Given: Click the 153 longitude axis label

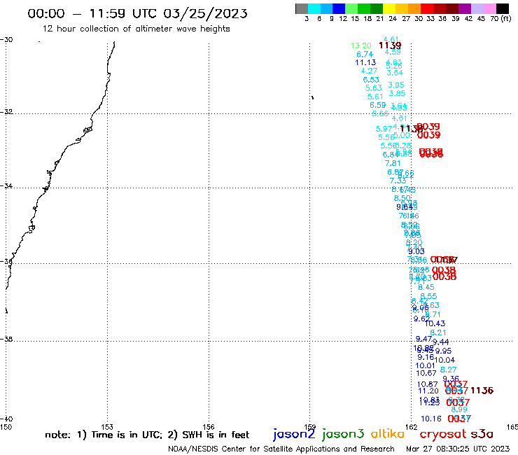Looking at the screenshot, I should coord(107,427).
